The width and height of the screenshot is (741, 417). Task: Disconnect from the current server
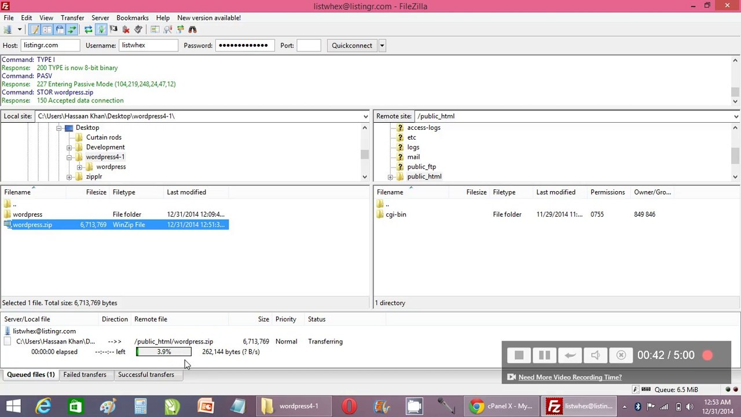(126, 30)
